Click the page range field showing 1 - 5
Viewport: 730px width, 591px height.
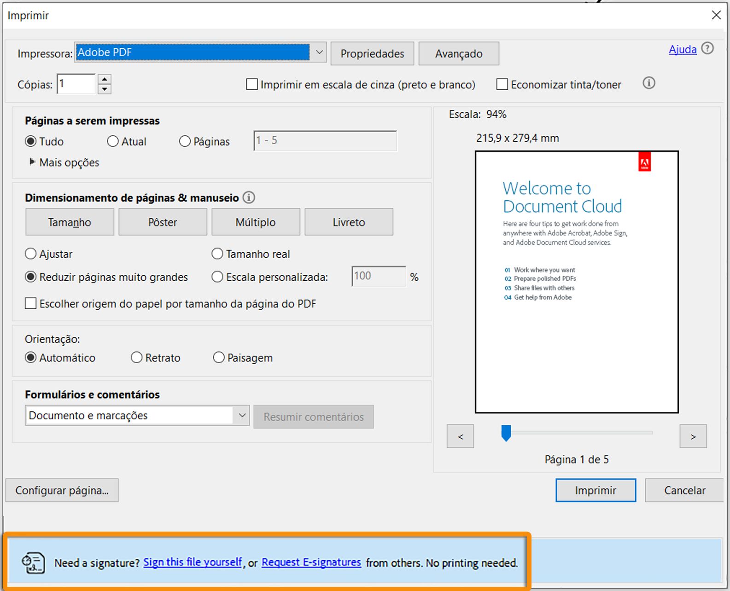pyautogui.click(x=325, y=140)
